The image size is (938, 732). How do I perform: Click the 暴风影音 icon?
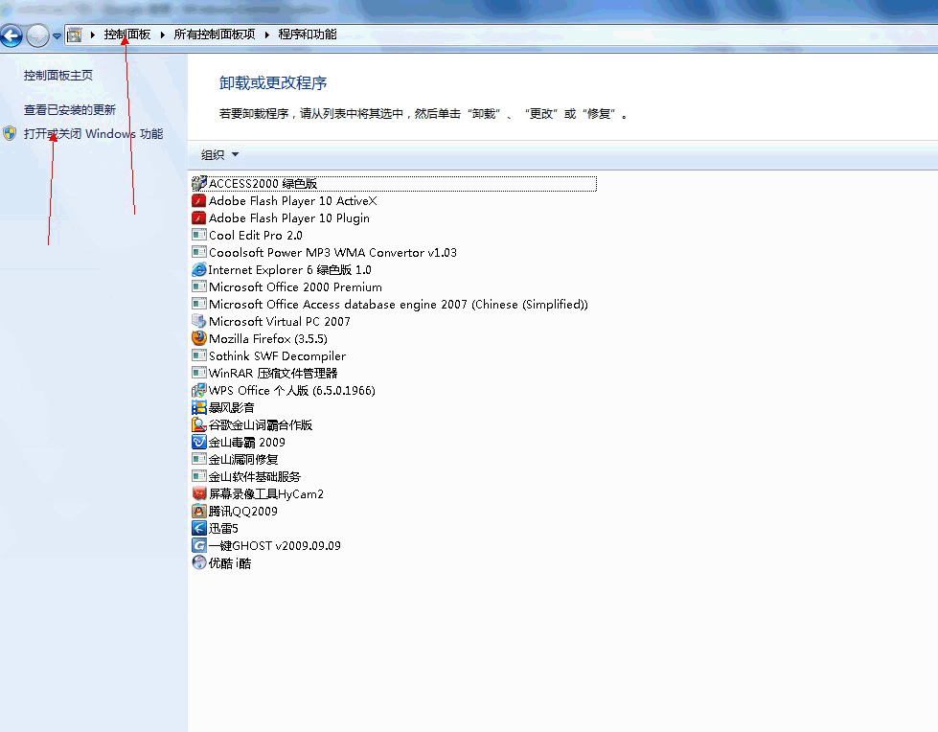click(x=199, y=408)
